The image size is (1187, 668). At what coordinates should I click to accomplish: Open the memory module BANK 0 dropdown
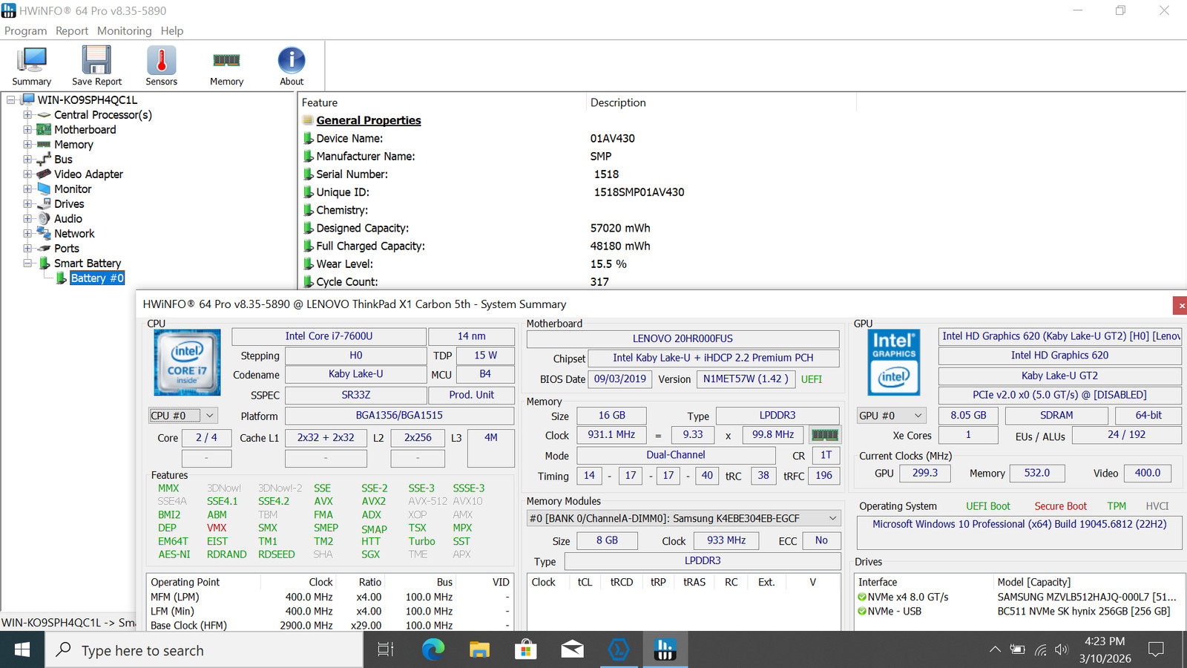pyautogui.click(x=683, y=518)
